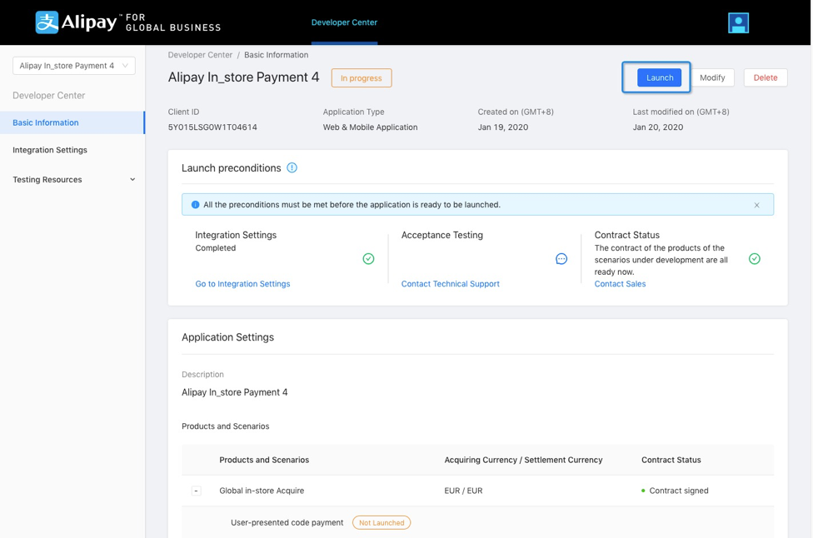
Task: Click the Alipay logo icon
Action: 47,22
